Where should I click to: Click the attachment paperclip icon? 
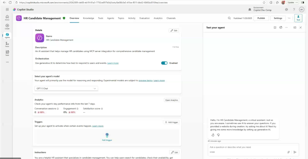click(x=288, y=152)
